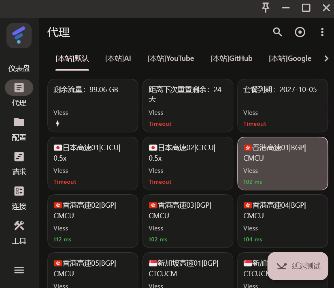The image size is (334, 288).
Task: Close the window
Action: click(326, 8)
